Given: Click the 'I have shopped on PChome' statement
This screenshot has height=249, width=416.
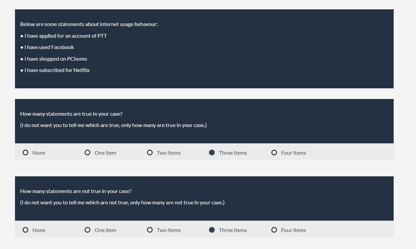Looking at the screenshot, I should (56, 59).
